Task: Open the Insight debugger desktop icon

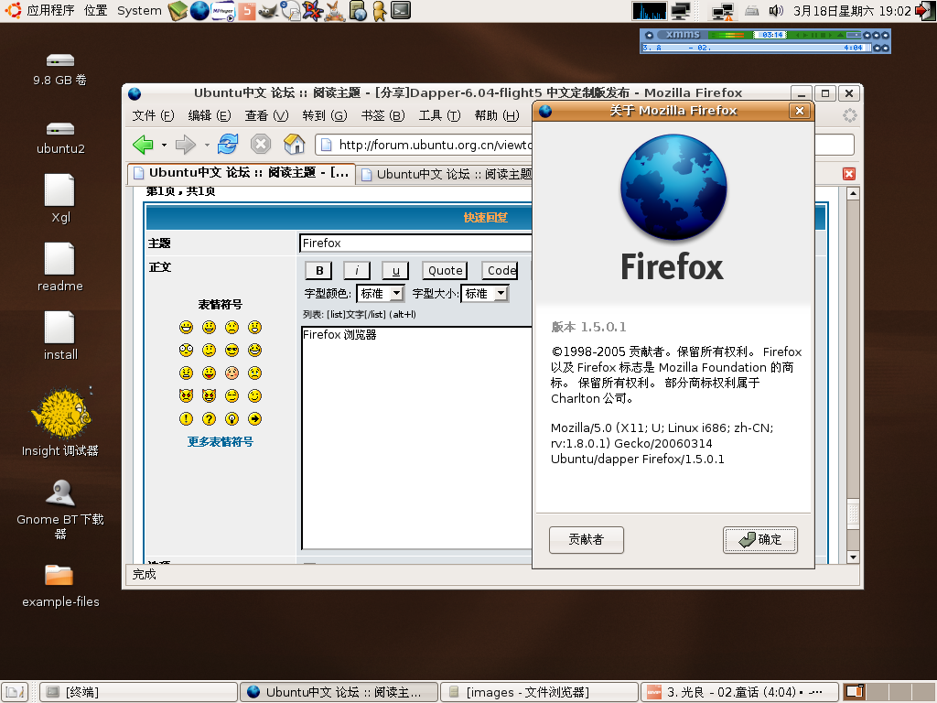Action: pos(60,422)
